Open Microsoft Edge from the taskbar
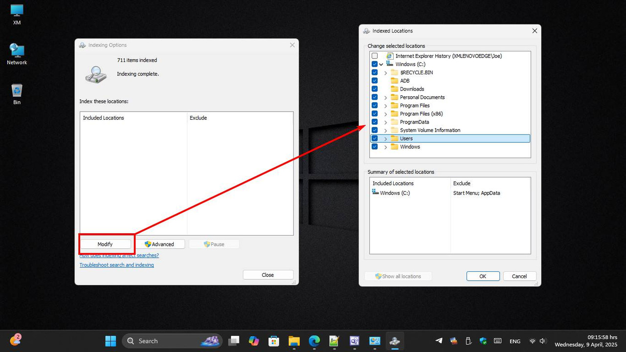Image resolution: width=626 pixels, height=352 pixels. tap(314, 341)
